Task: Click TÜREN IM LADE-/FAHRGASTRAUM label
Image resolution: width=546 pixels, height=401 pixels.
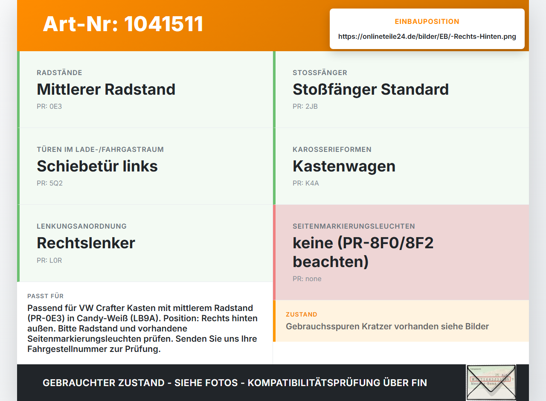Action: (x=100, y=149)
